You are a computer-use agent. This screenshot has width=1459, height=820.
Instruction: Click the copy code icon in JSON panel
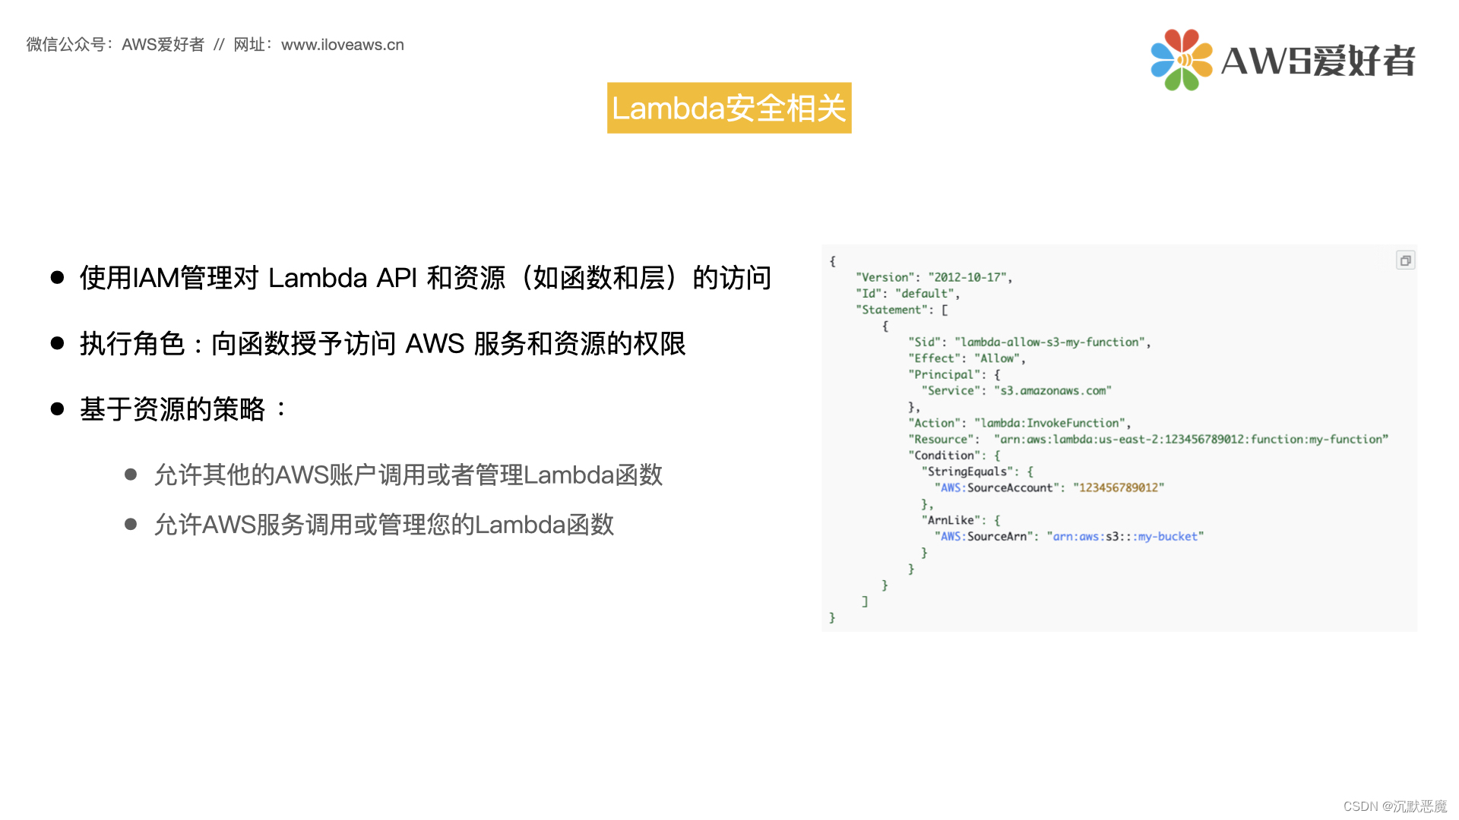click(1405, 260)
